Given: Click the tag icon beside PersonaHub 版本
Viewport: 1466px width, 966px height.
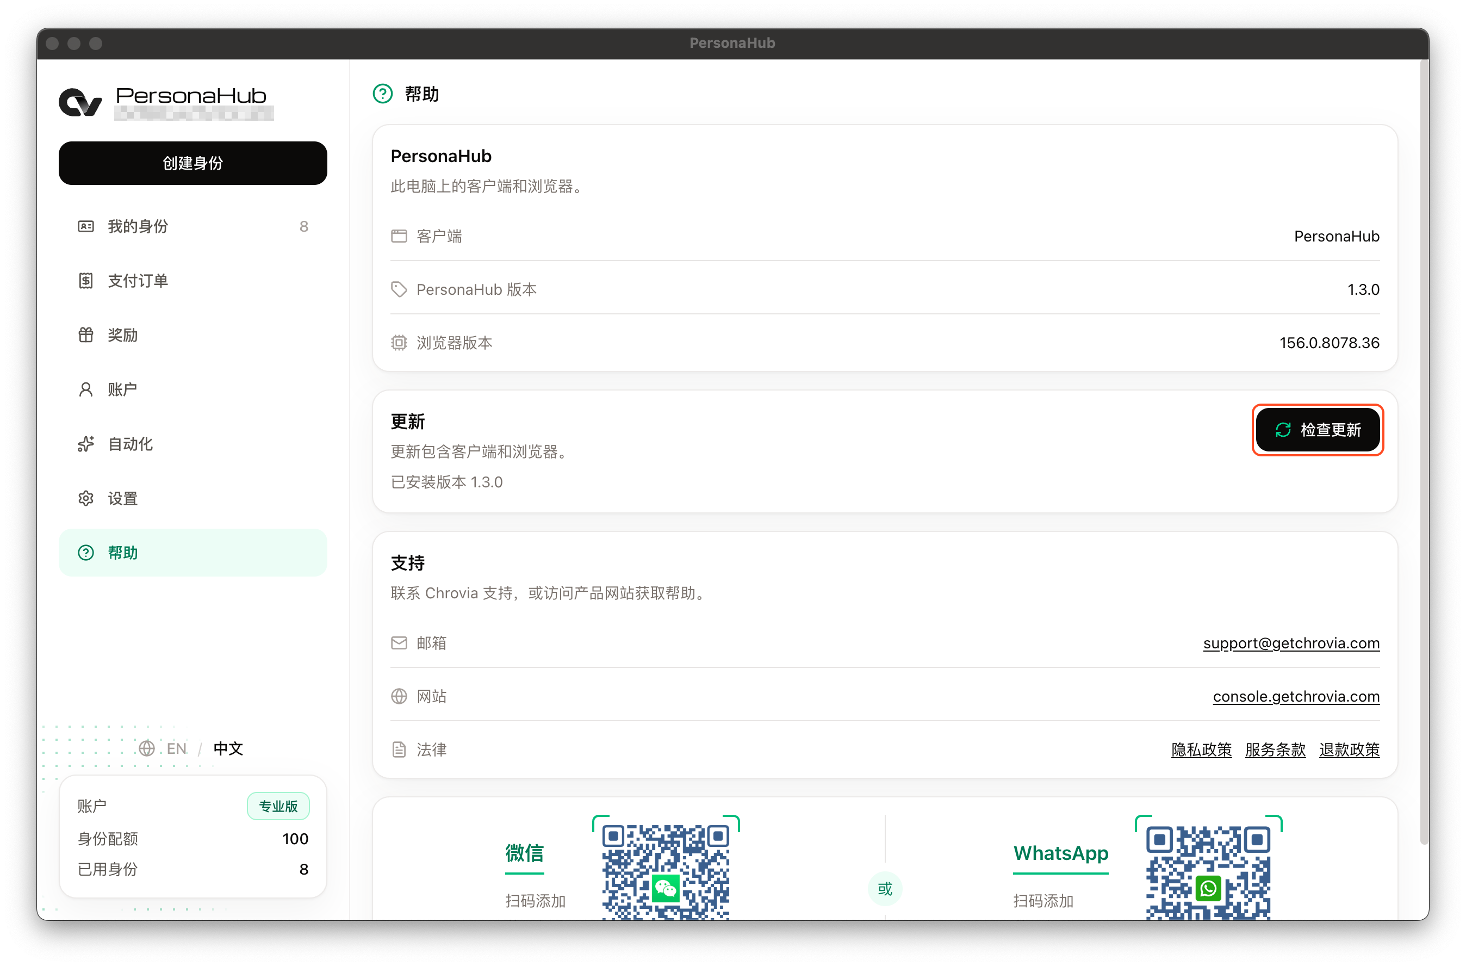Looking at the screenshot, I should tap(399, 289).
